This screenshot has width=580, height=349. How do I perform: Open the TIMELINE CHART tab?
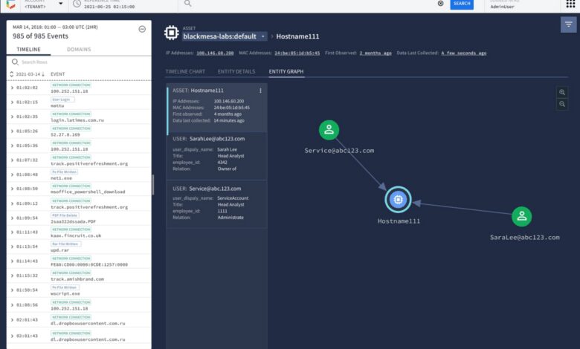[185, 71]
